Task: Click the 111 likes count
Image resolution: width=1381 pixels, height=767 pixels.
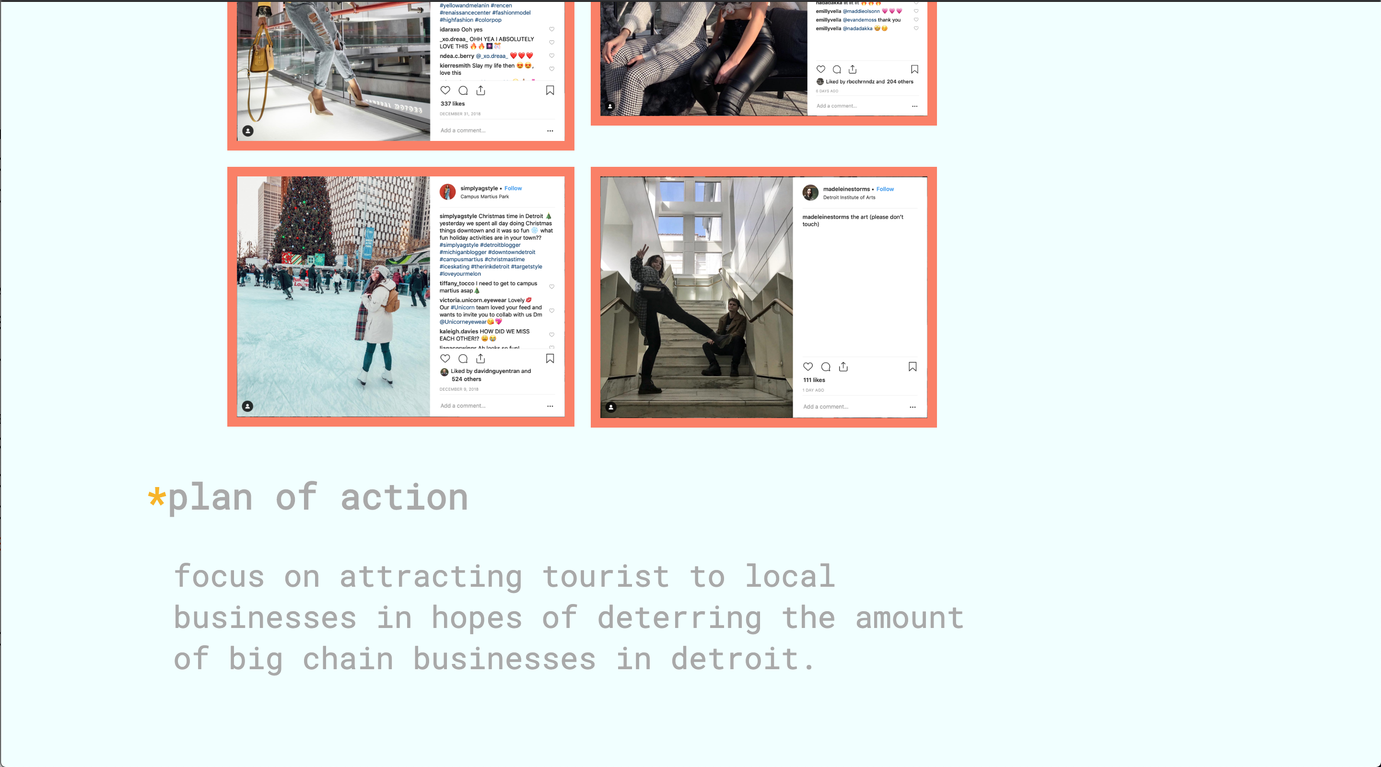Action: pos(814,381)
